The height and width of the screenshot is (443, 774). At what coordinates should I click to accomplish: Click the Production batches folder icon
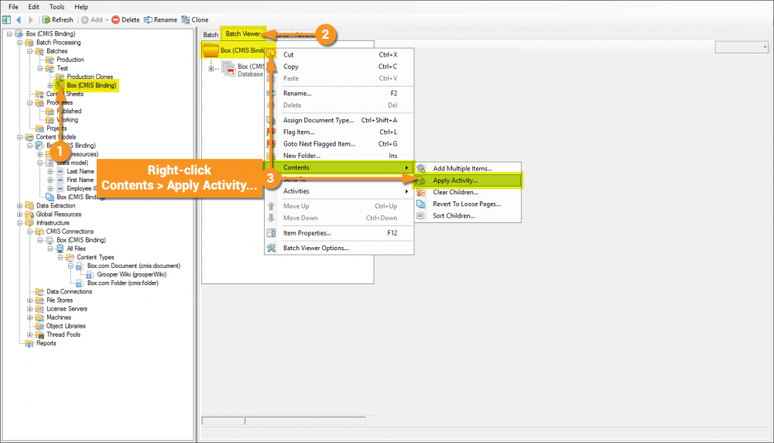pyautogui.click(x=50, y=60)
